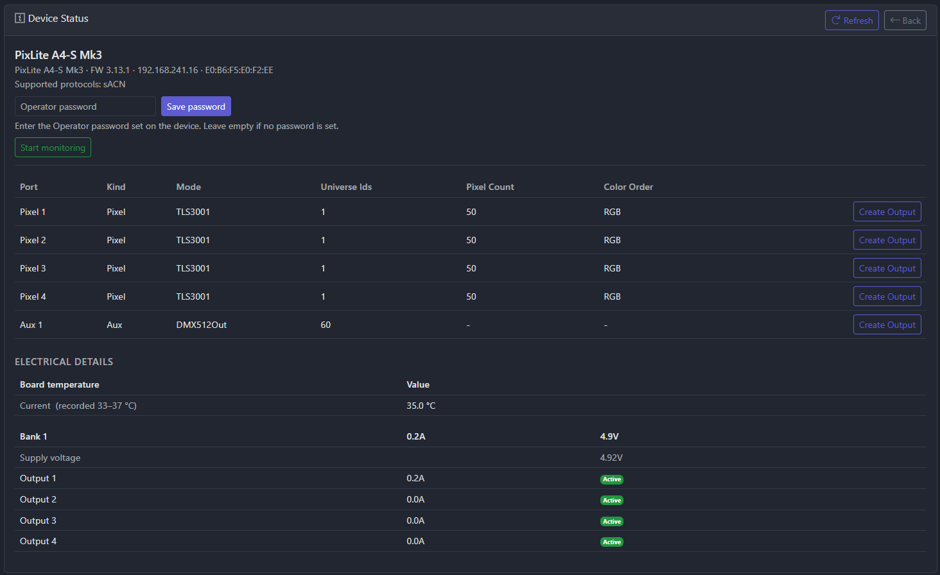Click 35.0 °C temperature value
This screenshot has height=575, width=940.
pos(421,406)
